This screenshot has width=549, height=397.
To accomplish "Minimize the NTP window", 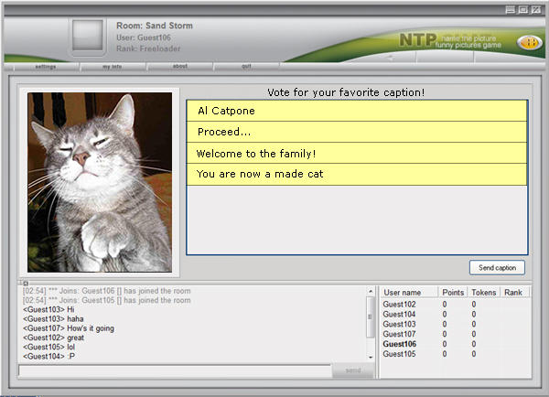I will pos(511,10).
